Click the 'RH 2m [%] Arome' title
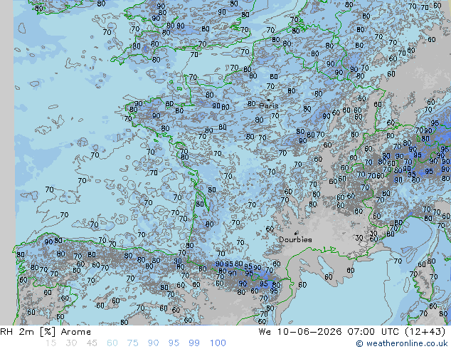This screenshot has height=349, width=451. 46,332
